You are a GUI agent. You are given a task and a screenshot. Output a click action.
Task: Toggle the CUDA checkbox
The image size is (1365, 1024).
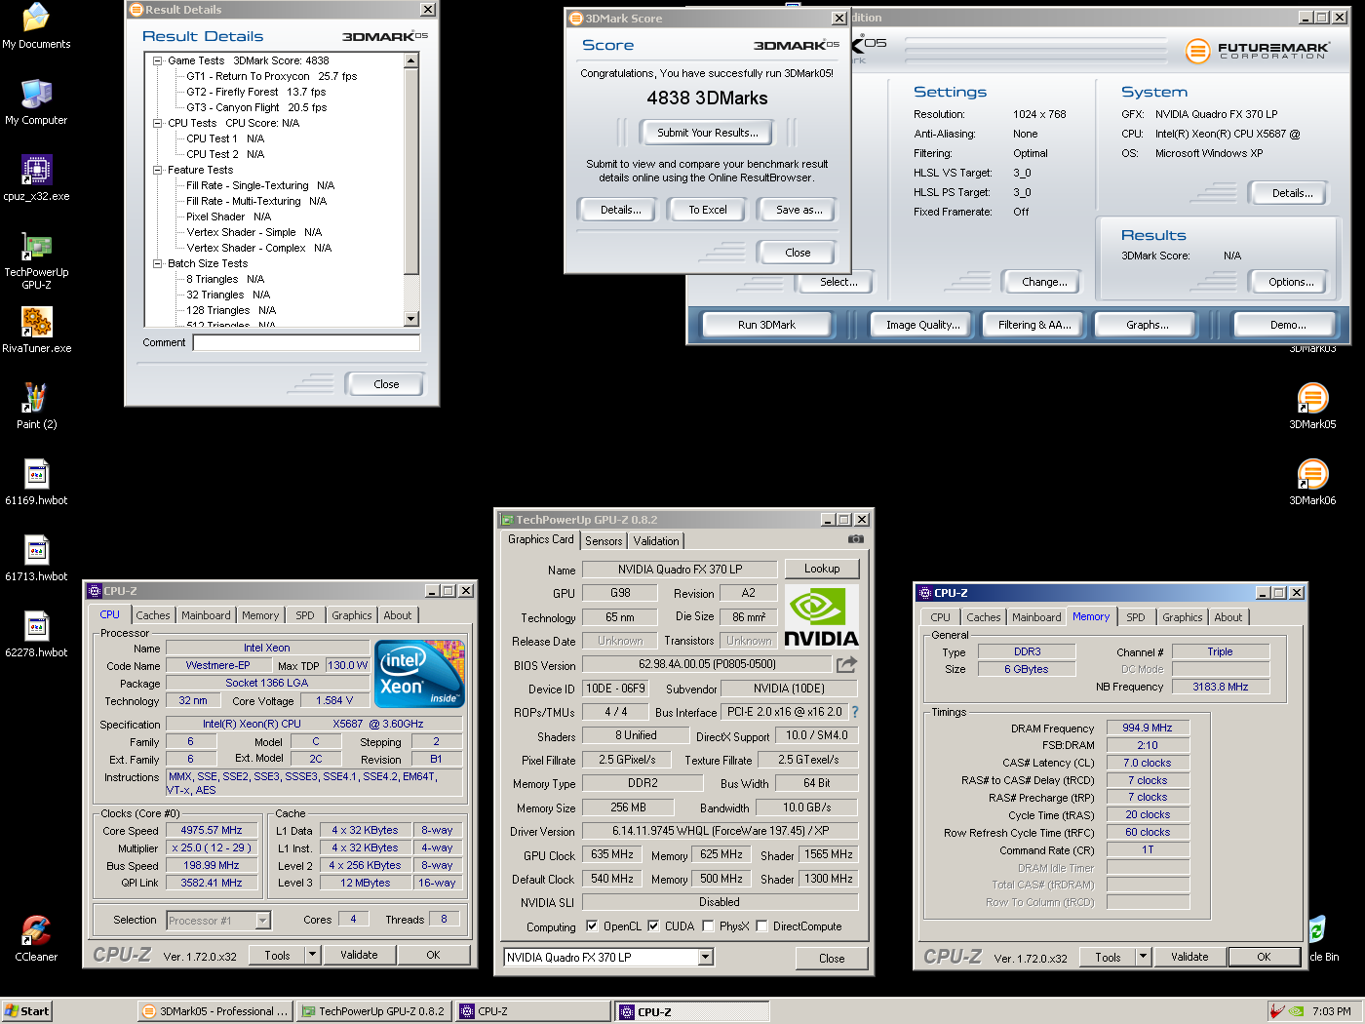pyautogui.click(x=653, y=926)
